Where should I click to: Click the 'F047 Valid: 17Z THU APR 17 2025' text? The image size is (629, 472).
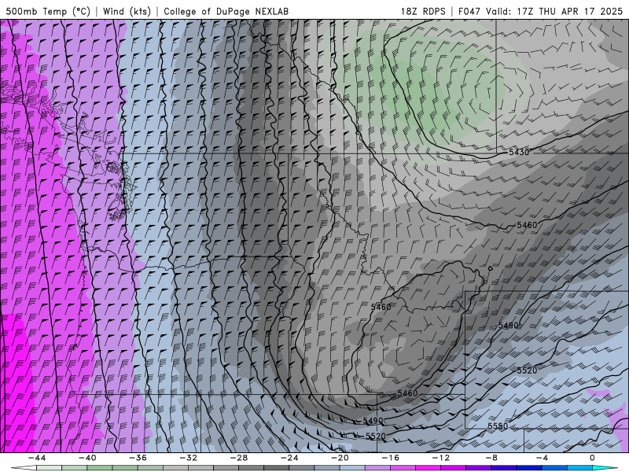click(540, 11)
